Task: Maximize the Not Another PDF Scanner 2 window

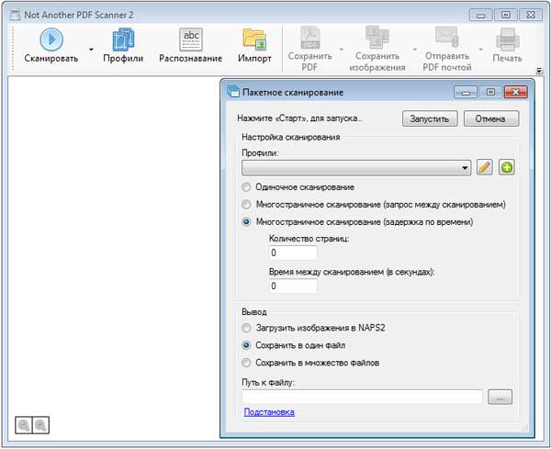Action: click(x=506, y=15)
